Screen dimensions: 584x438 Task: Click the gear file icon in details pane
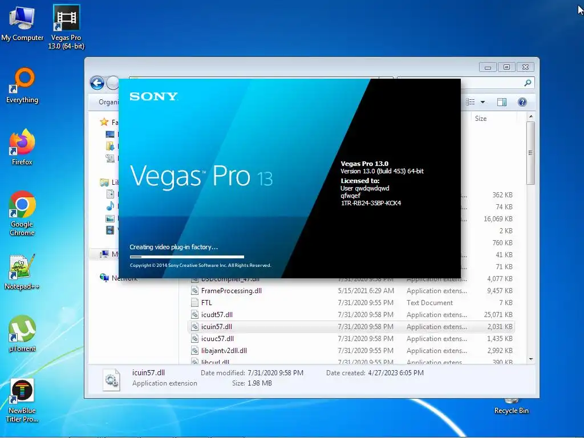[x=111, y=379]
